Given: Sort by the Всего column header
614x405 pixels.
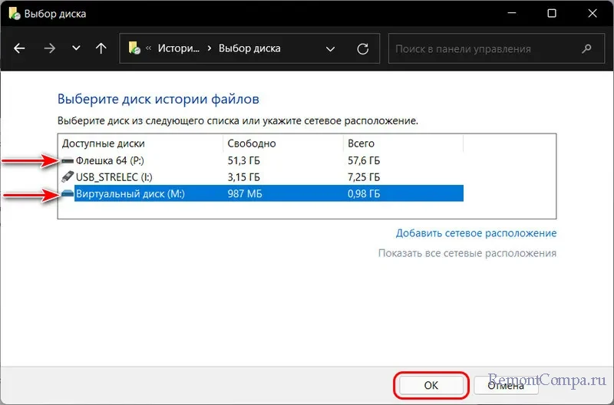Looking at the screenshot, I should 361,143.
